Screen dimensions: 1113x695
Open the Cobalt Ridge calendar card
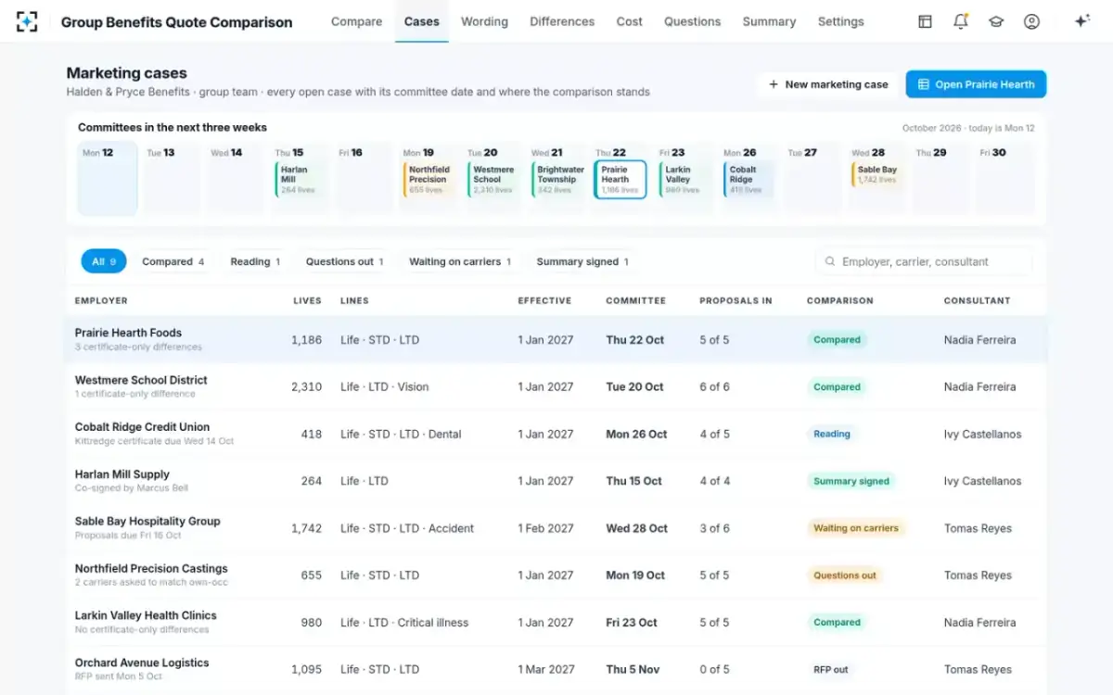click(x=749, y=179)
